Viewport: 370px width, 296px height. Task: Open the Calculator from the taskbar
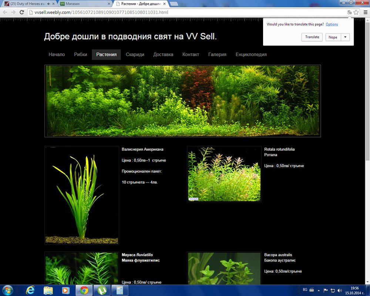pos(120,290)
